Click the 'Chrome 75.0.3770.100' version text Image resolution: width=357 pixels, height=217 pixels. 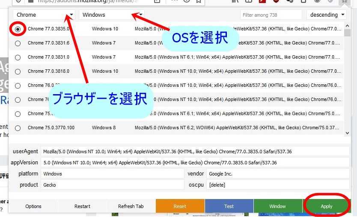click(x=51, y=128)
